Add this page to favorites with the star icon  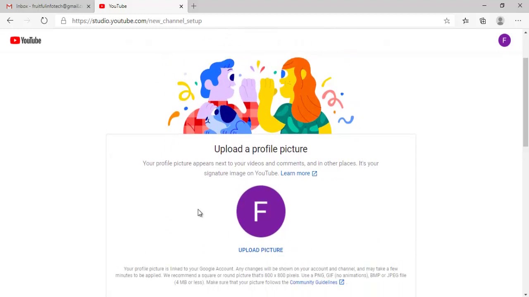click(x=447, y=21)
